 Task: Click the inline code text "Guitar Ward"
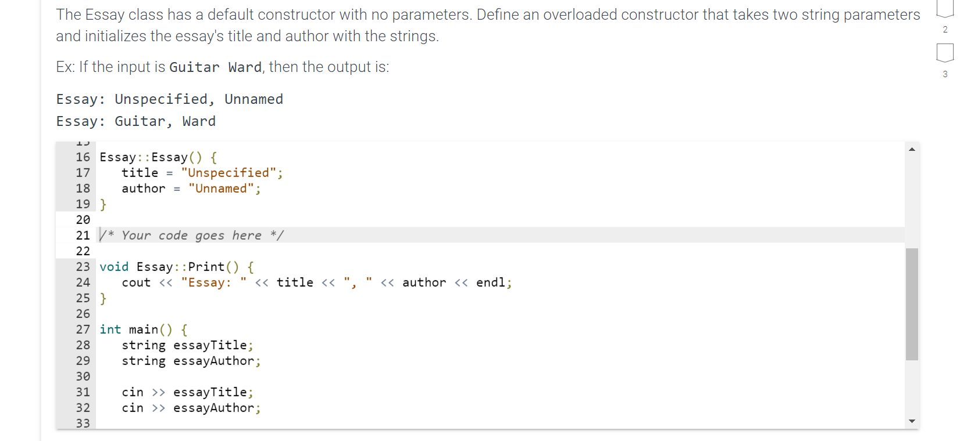pyautogui.click(x=216, y=67)
